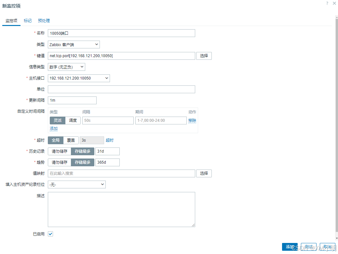Click 选择 button next to 值映射
The image size is (338, 254).
coord(204,173)
